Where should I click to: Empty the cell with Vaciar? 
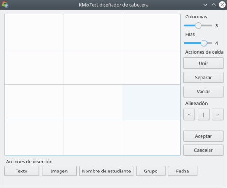203,91
